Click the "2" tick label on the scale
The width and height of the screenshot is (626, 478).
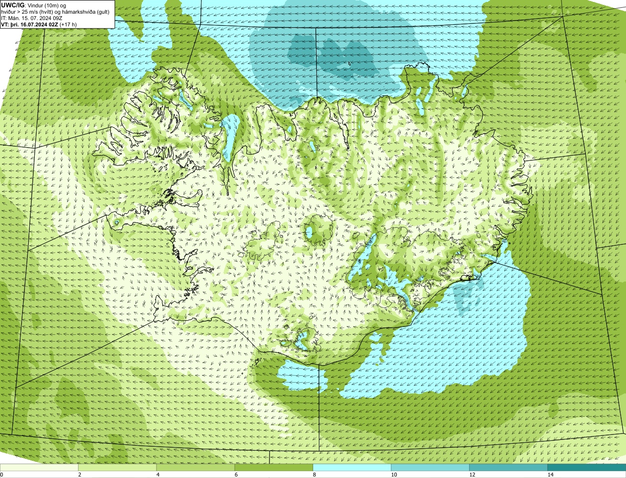[x=80, y=475]
